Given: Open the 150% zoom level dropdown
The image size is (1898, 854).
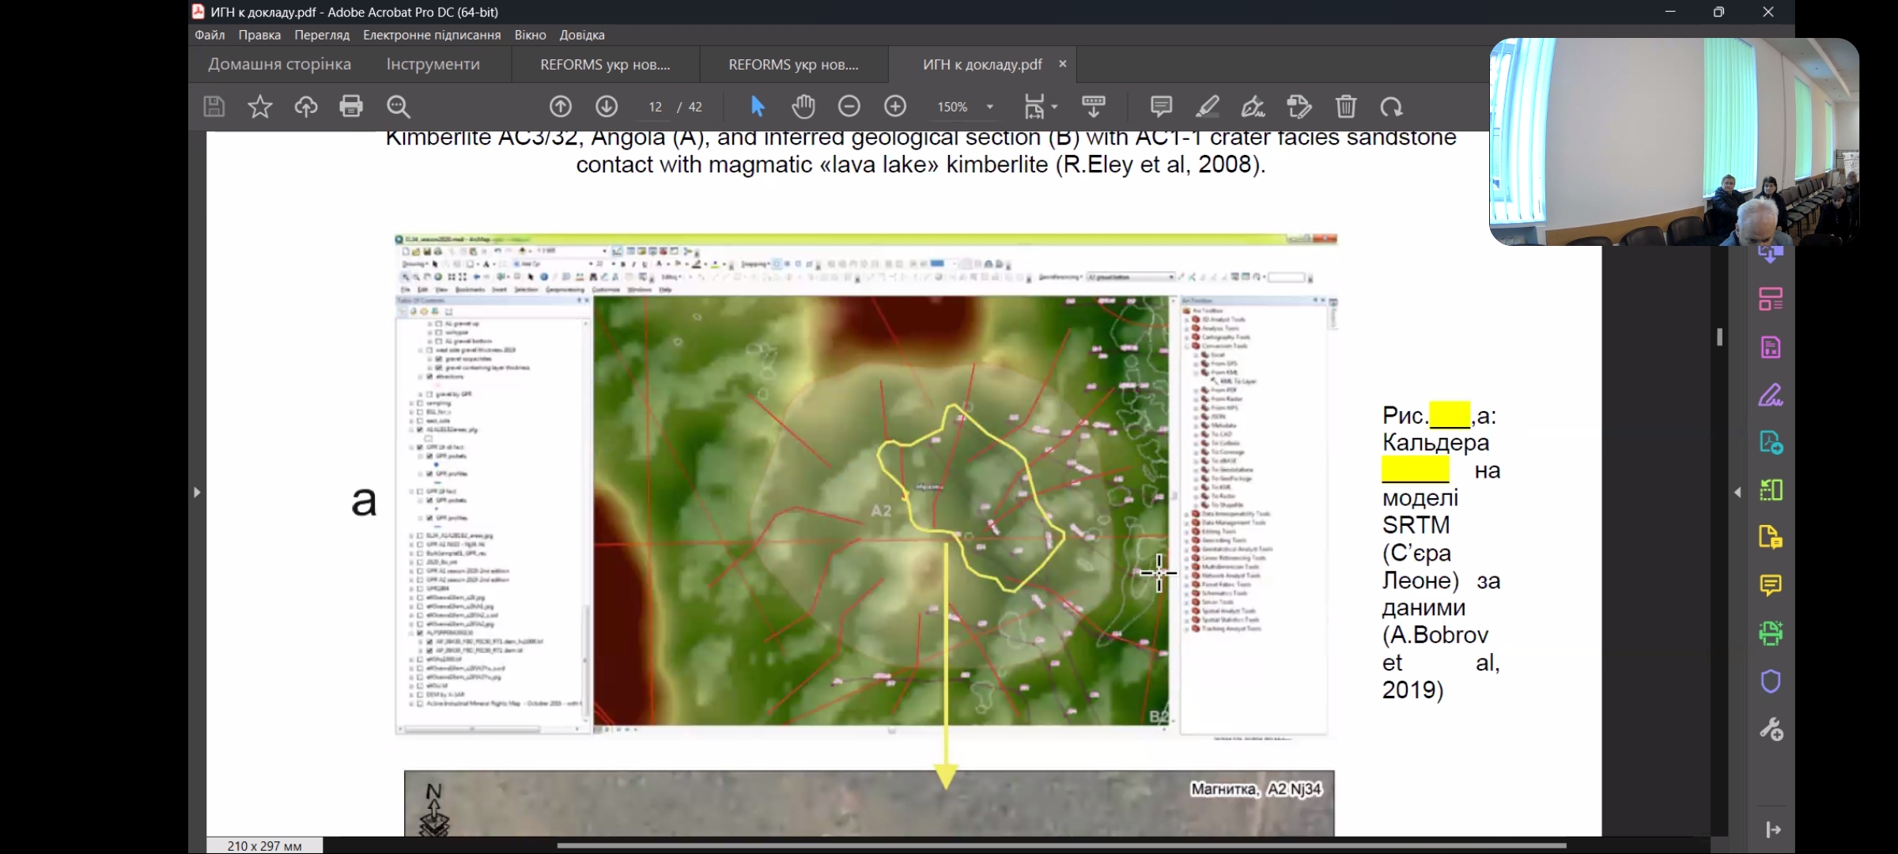Looking at the screenshot, I should pyautogui.click(x=989, y=107).
